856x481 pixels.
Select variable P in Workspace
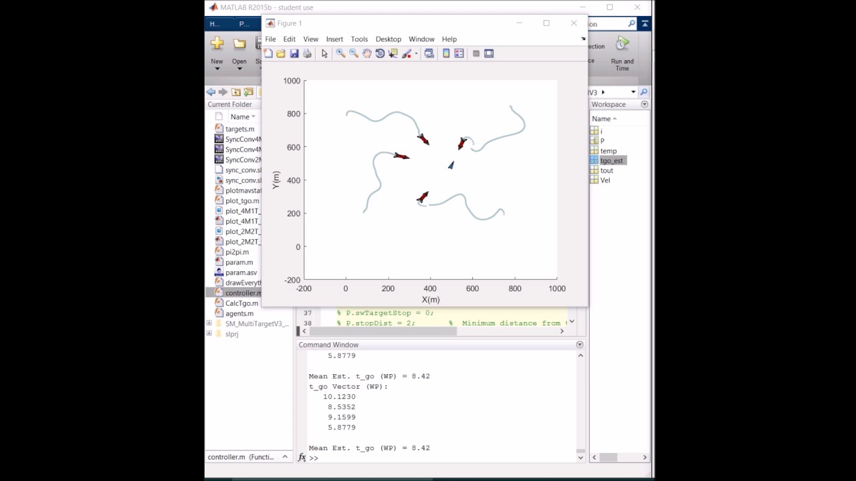pos(602,141)
